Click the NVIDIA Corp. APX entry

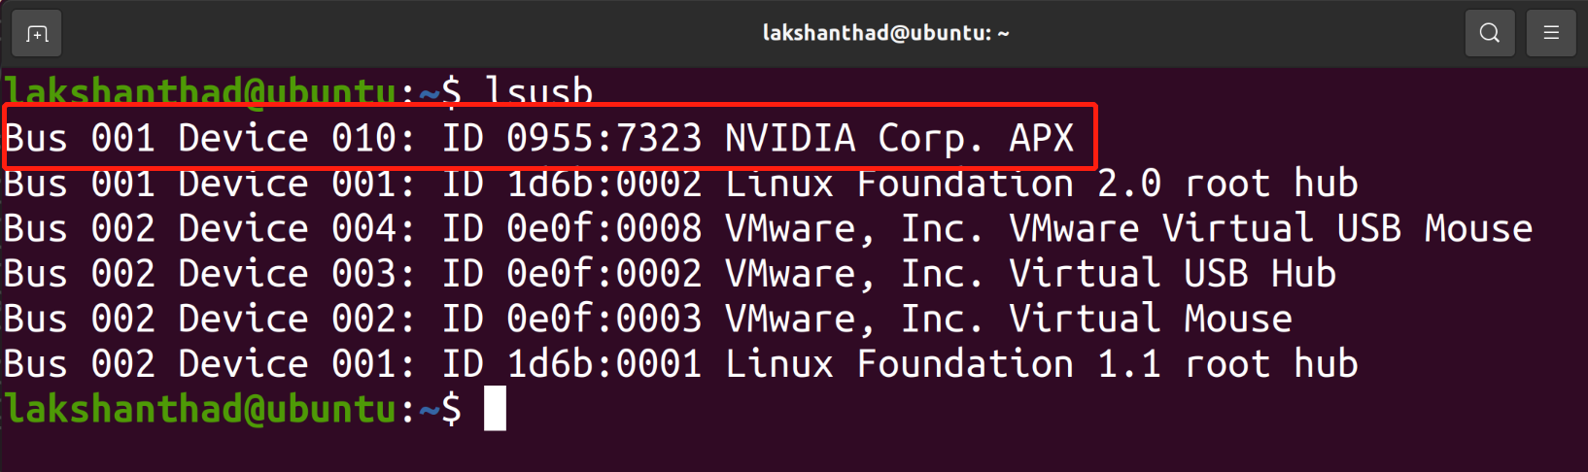899,138
